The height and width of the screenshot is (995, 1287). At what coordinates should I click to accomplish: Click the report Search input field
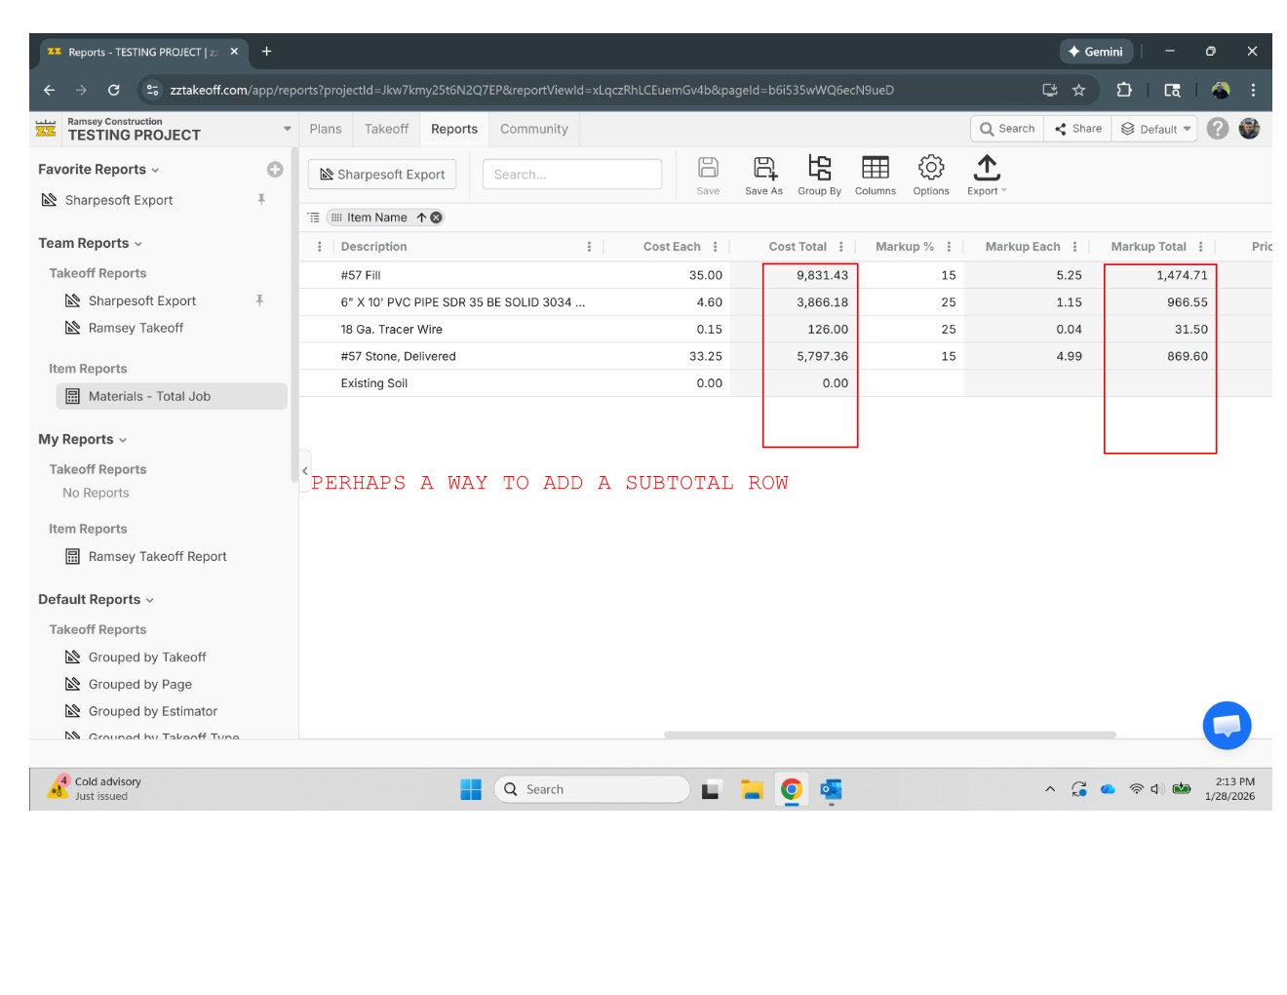[x=572, y=175]
